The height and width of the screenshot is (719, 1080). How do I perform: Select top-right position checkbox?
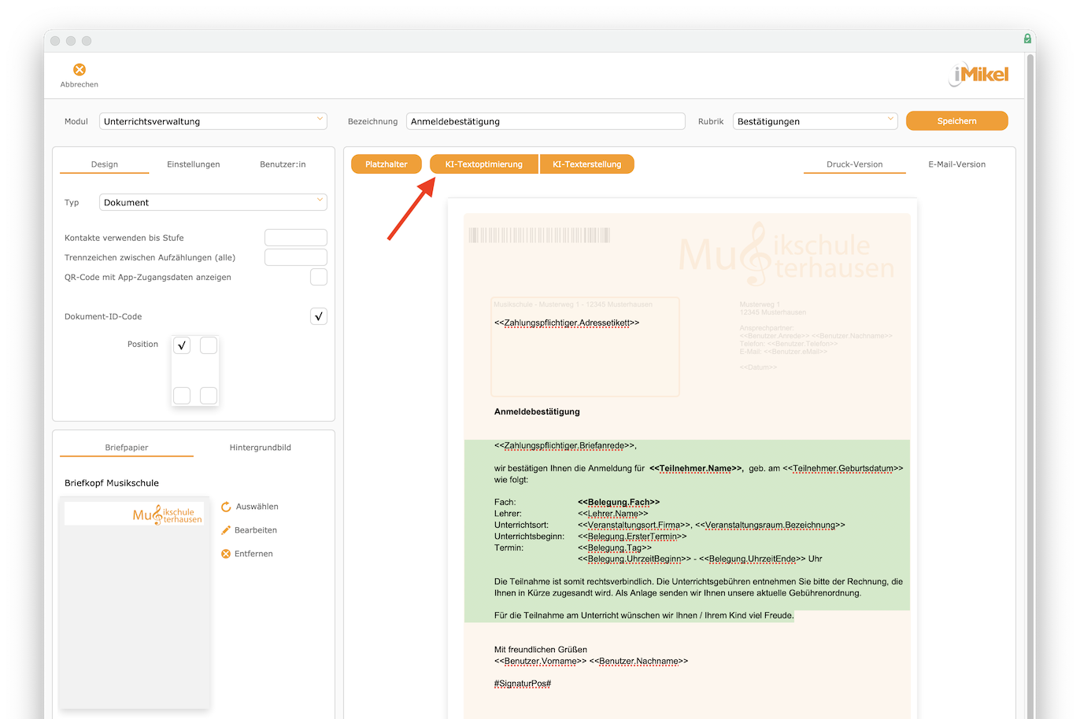pyautogui.click(x=209, y=345)
